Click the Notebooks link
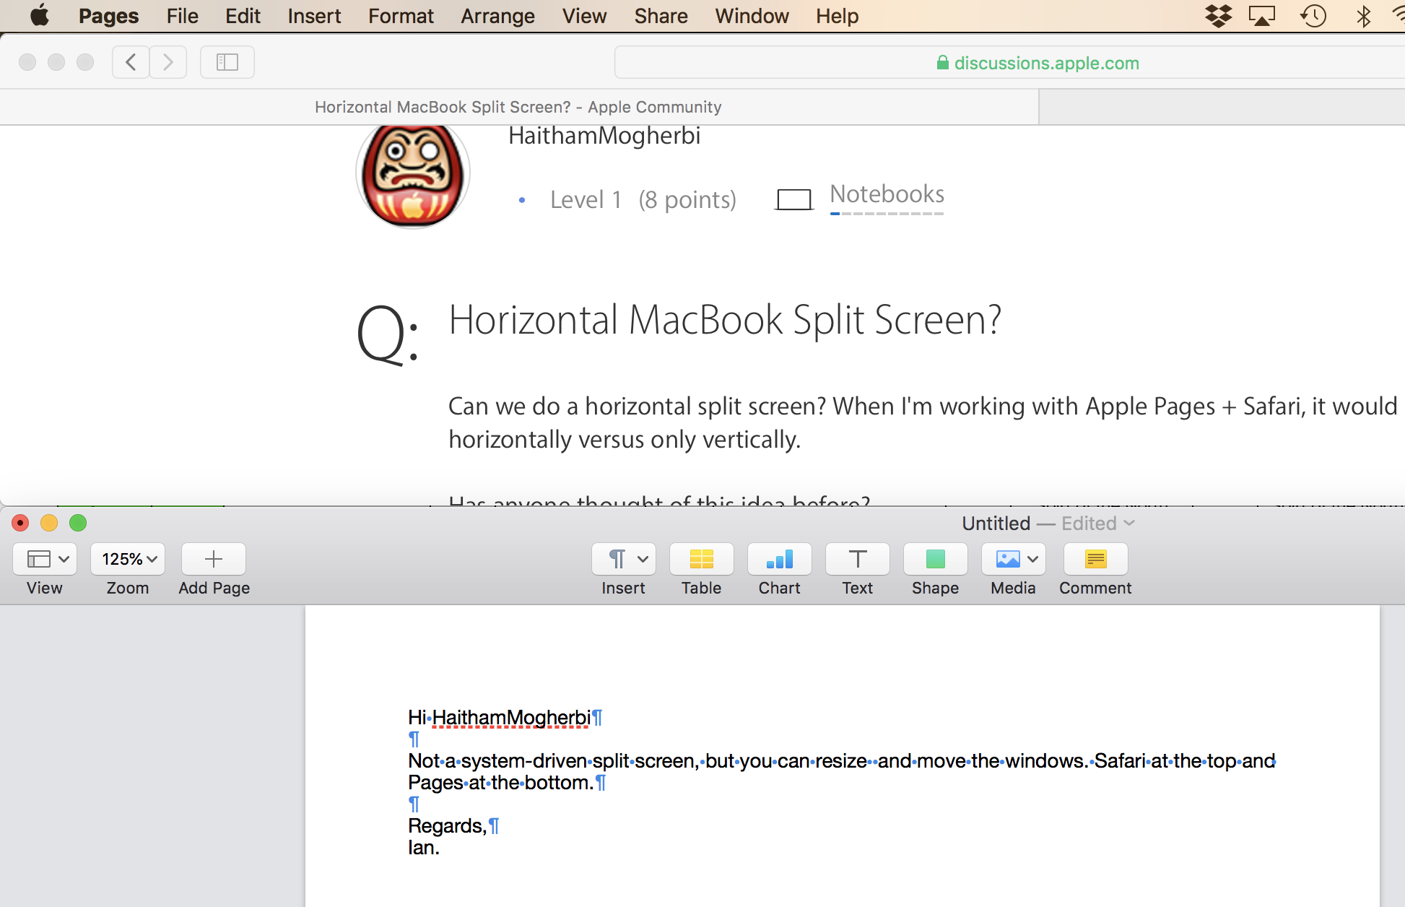This screenshot has width=1405, height=907. [887, 194]
